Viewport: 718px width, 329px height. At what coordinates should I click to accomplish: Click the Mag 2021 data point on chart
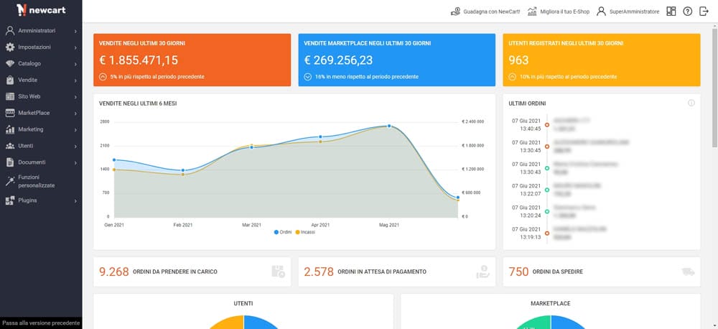[x=389, y=126]
